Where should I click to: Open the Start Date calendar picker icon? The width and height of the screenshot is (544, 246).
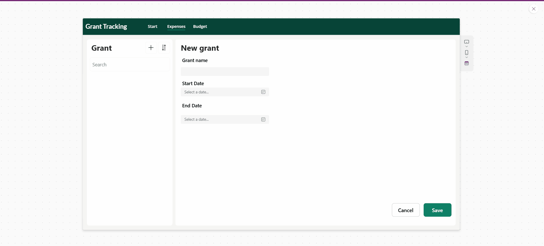click(263, 92)
